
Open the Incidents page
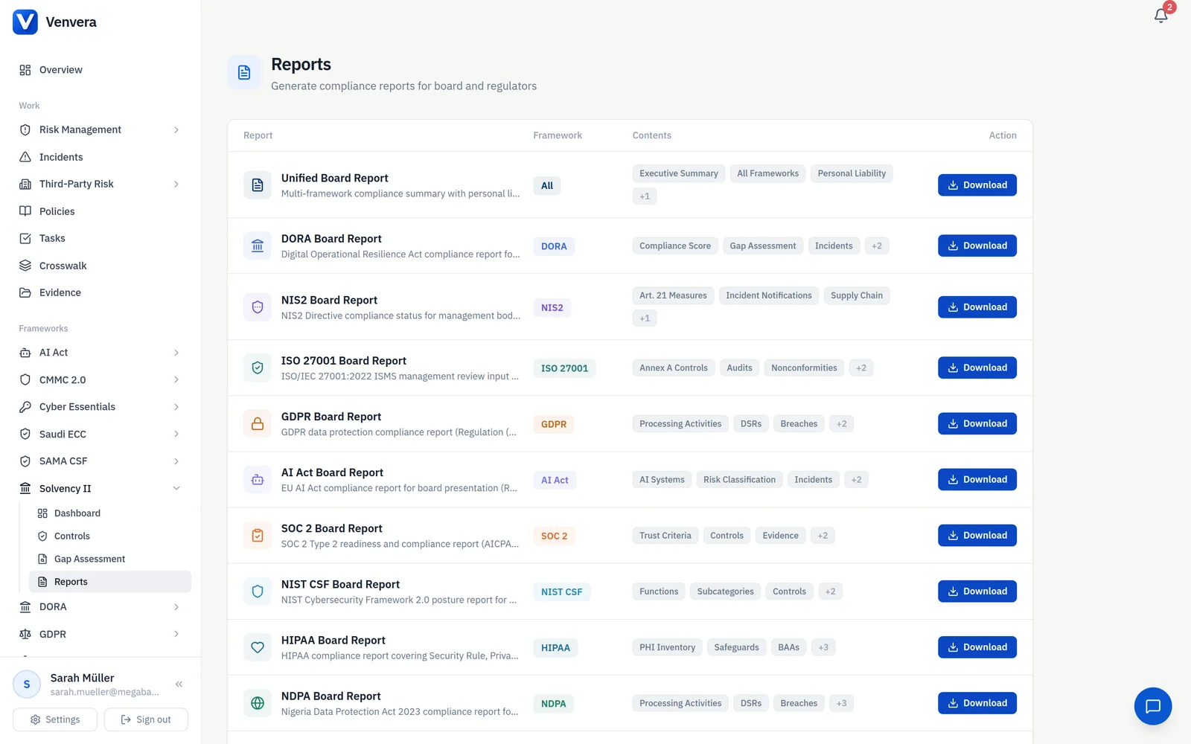click(x=100, y=157)
